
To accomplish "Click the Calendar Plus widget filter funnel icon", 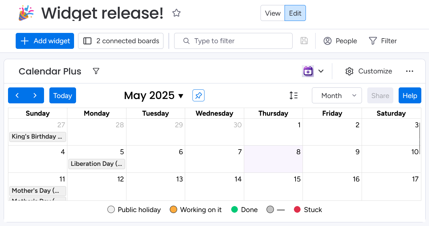I will [x=96, y=71].
